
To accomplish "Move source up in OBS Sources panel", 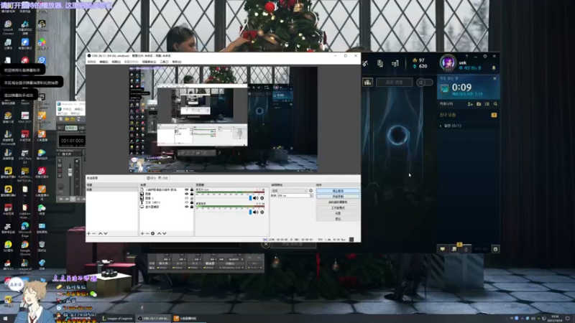I will [159, 233].
